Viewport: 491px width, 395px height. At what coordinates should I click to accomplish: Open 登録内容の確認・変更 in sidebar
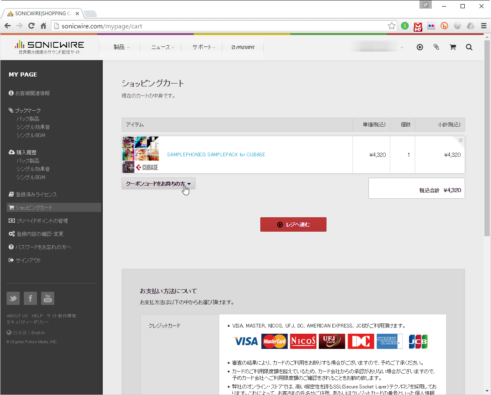36,234
